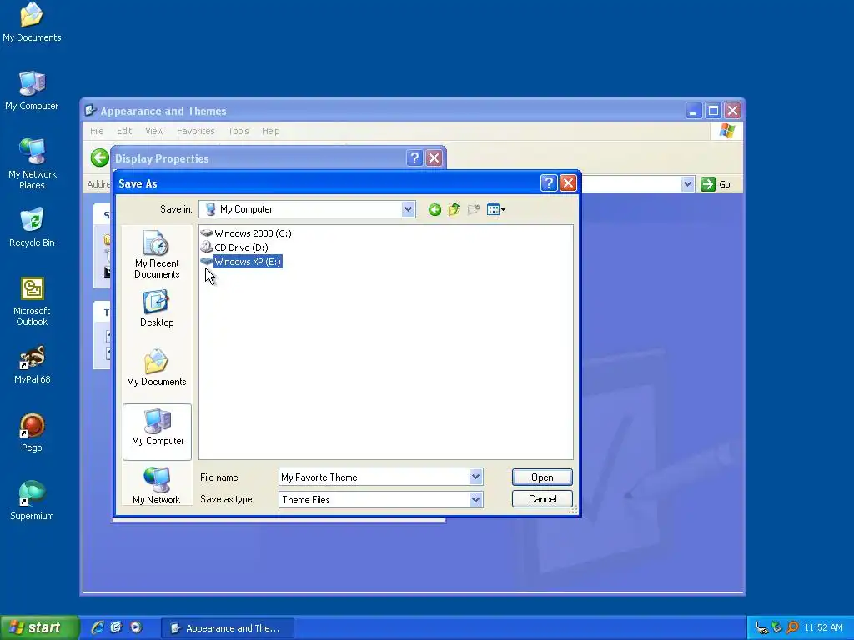854x640 pixels.
Task: Select the Pego desktop shortcut
Action: pos(32,432)
